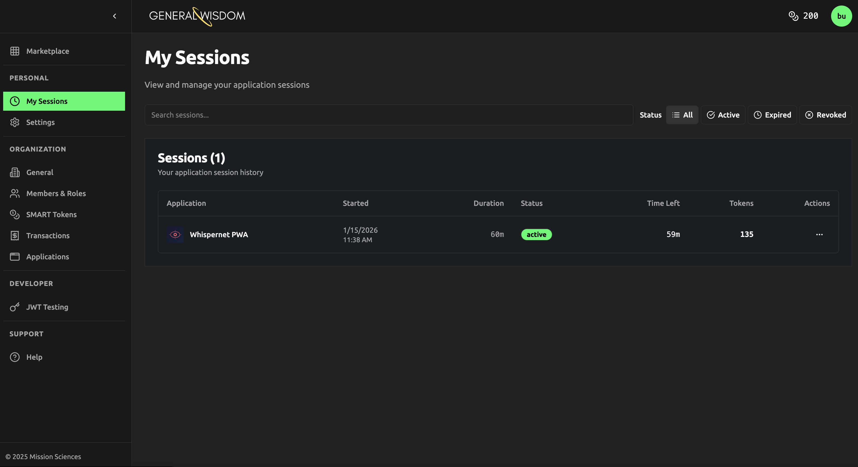The image size is (858, 467).
Task: Click the clock icon in Expired filter
Action: click(757, 115)
